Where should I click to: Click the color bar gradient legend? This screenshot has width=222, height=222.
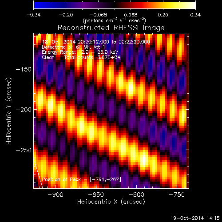tap(115, 5)
